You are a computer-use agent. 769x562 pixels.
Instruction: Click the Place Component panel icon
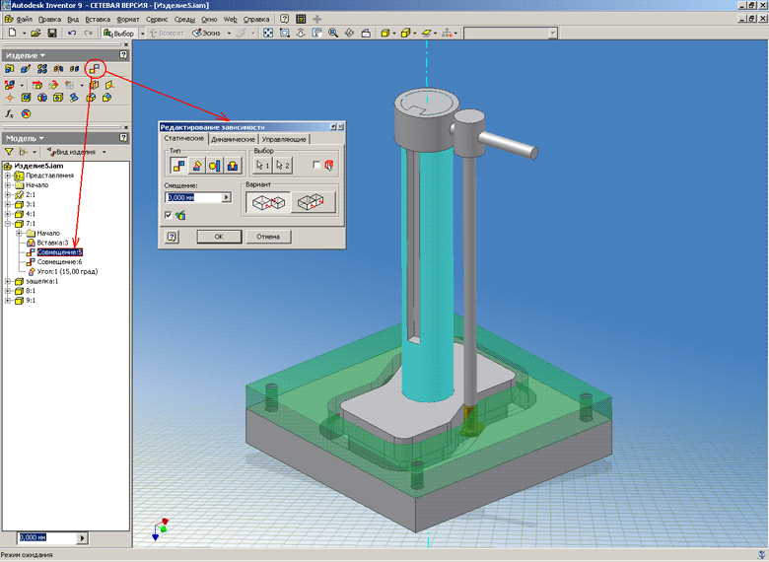(x=9, y=69)
